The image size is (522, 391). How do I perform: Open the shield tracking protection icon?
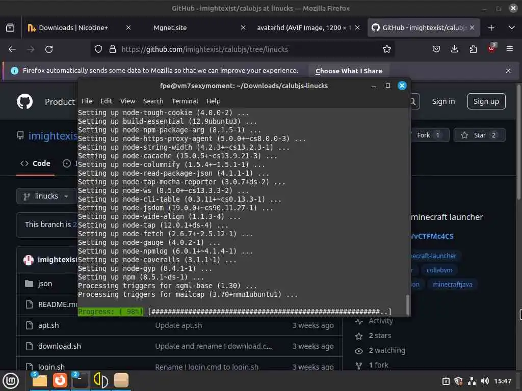(x=98, y=49)
